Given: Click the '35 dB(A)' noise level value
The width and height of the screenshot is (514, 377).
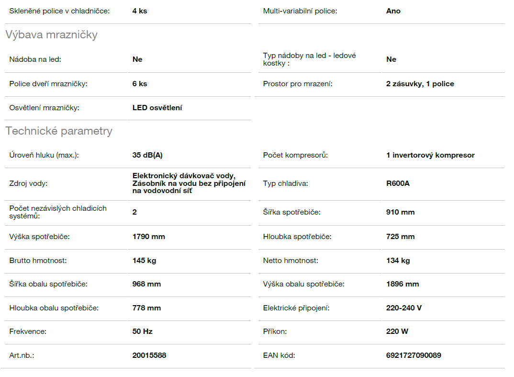Looking at the screenshot, I should click(148, 155).
